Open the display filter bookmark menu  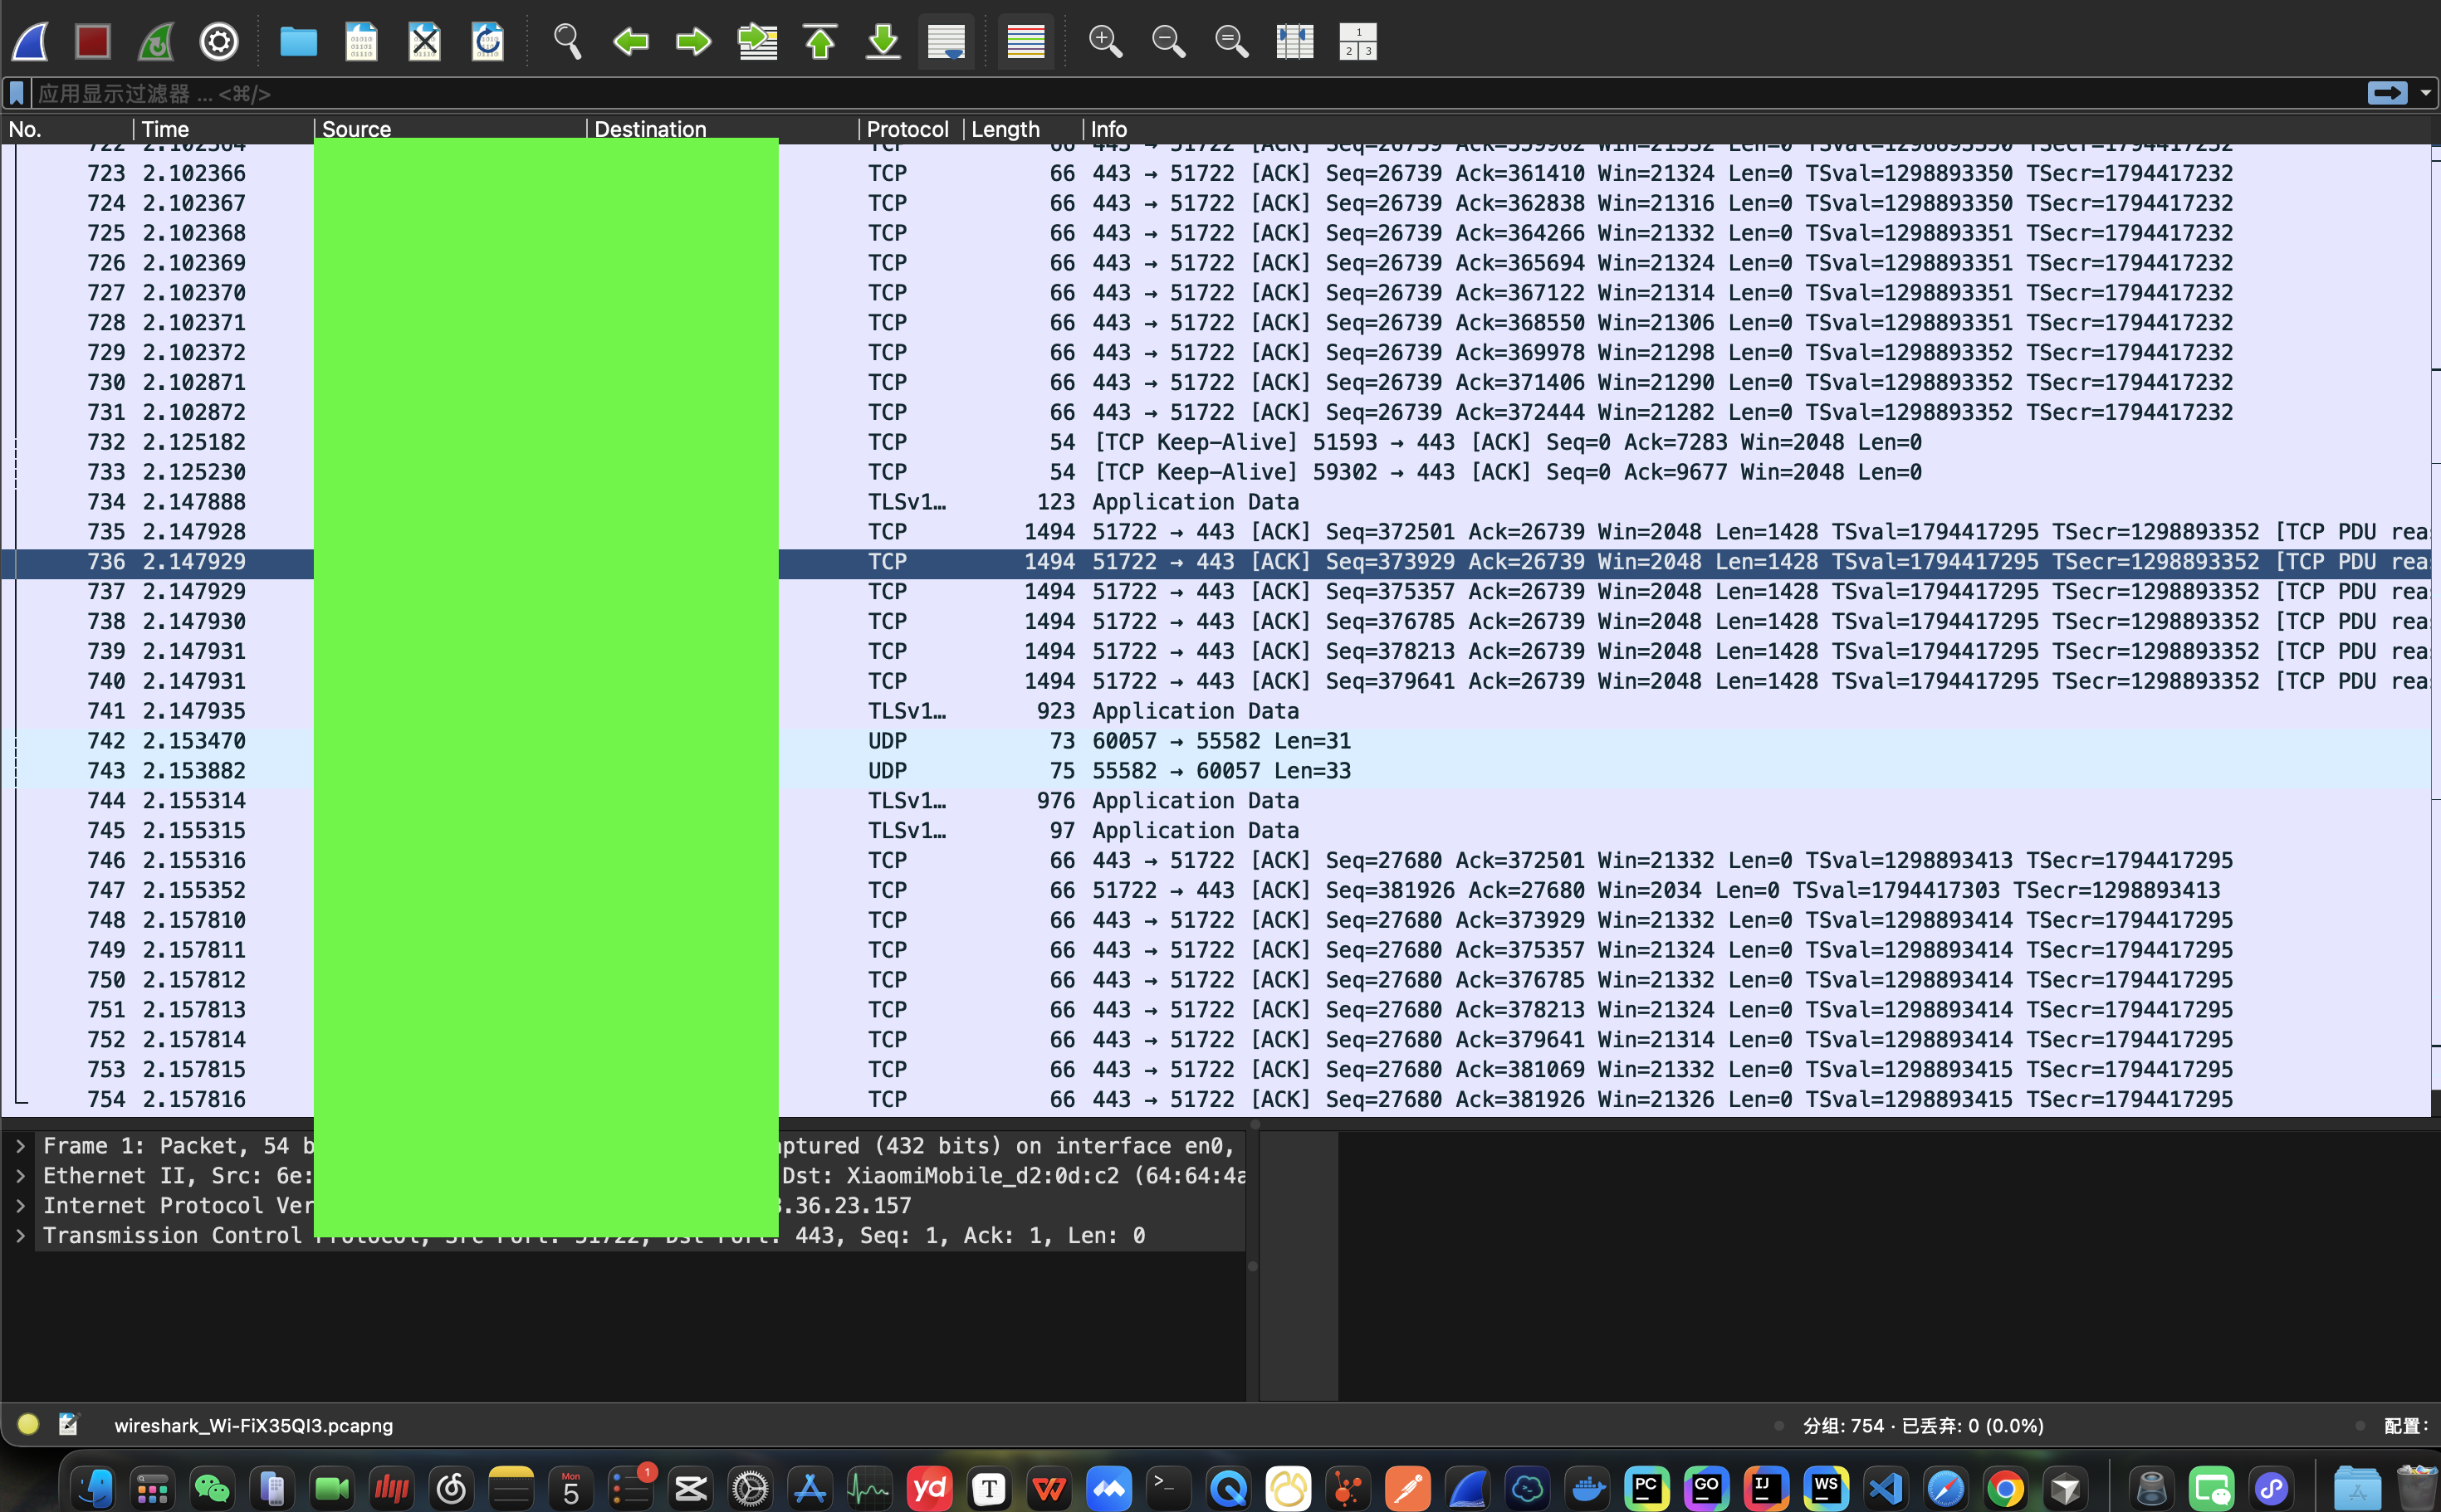pos(17,94)
